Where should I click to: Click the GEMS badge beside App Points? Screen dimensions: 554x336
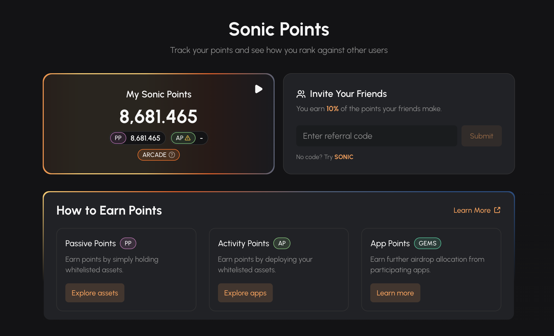[x=427, y=243]
